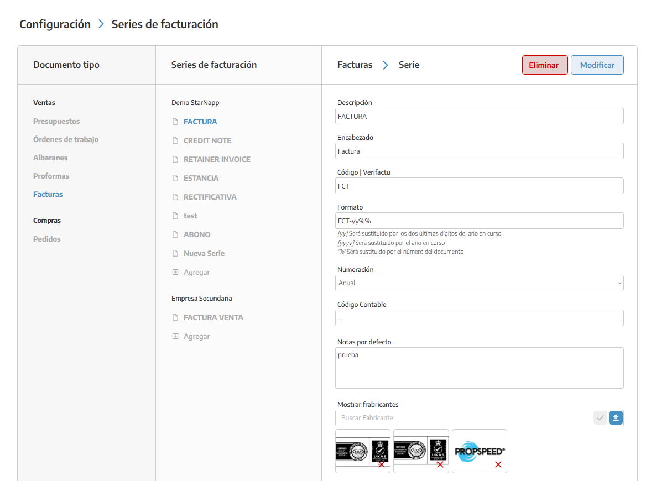Viewport: 651px width, 481px height.
Task: Click the Empresa Secundaria company heading
Action: tap(202, 299)
